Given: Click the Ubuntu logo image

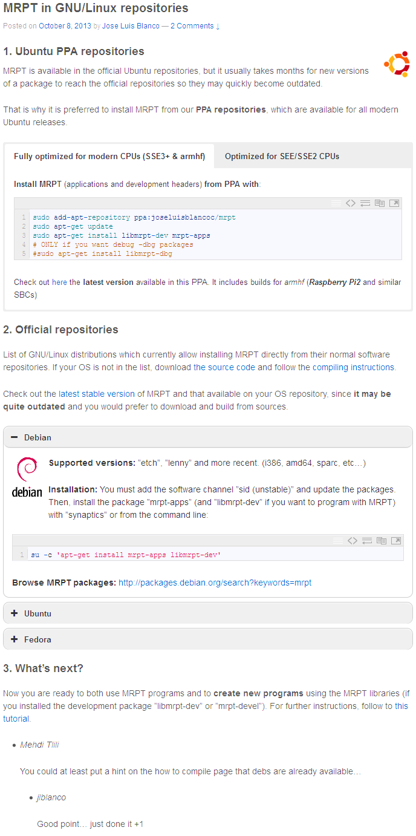Looking at the screenshot, I should (x=397, y=64).
